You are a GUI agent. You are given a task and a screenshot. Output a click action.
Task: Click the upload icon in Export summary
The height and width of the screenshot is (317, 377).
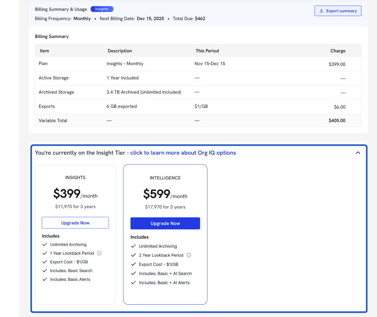click(x=321, y=11)
